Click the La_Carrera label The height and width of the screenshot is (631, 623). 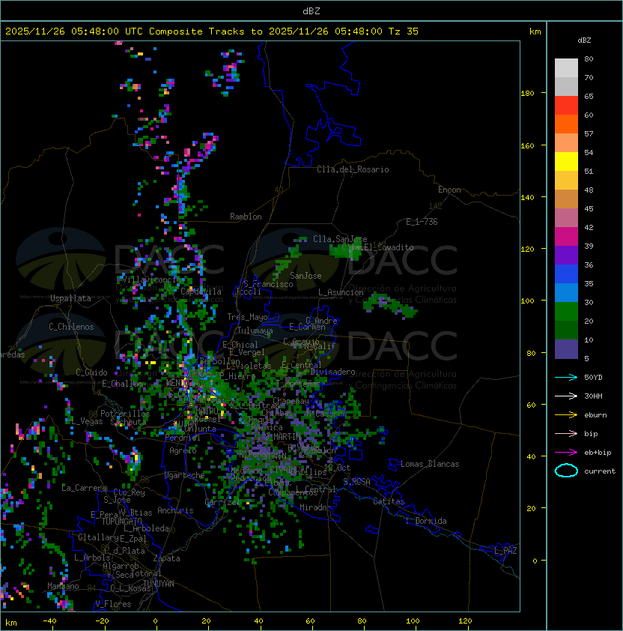85,488
